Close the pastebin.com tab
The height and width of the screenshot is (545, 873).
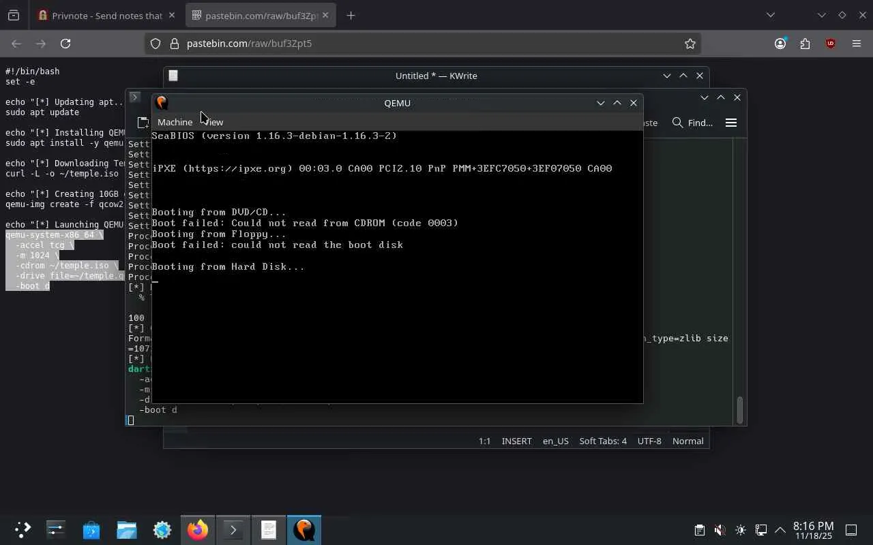coord(325,15)
